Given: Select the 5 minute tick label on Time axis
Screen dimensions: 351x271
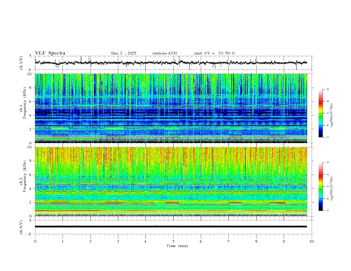Looking at the screenshot, I should pos(173,241).
